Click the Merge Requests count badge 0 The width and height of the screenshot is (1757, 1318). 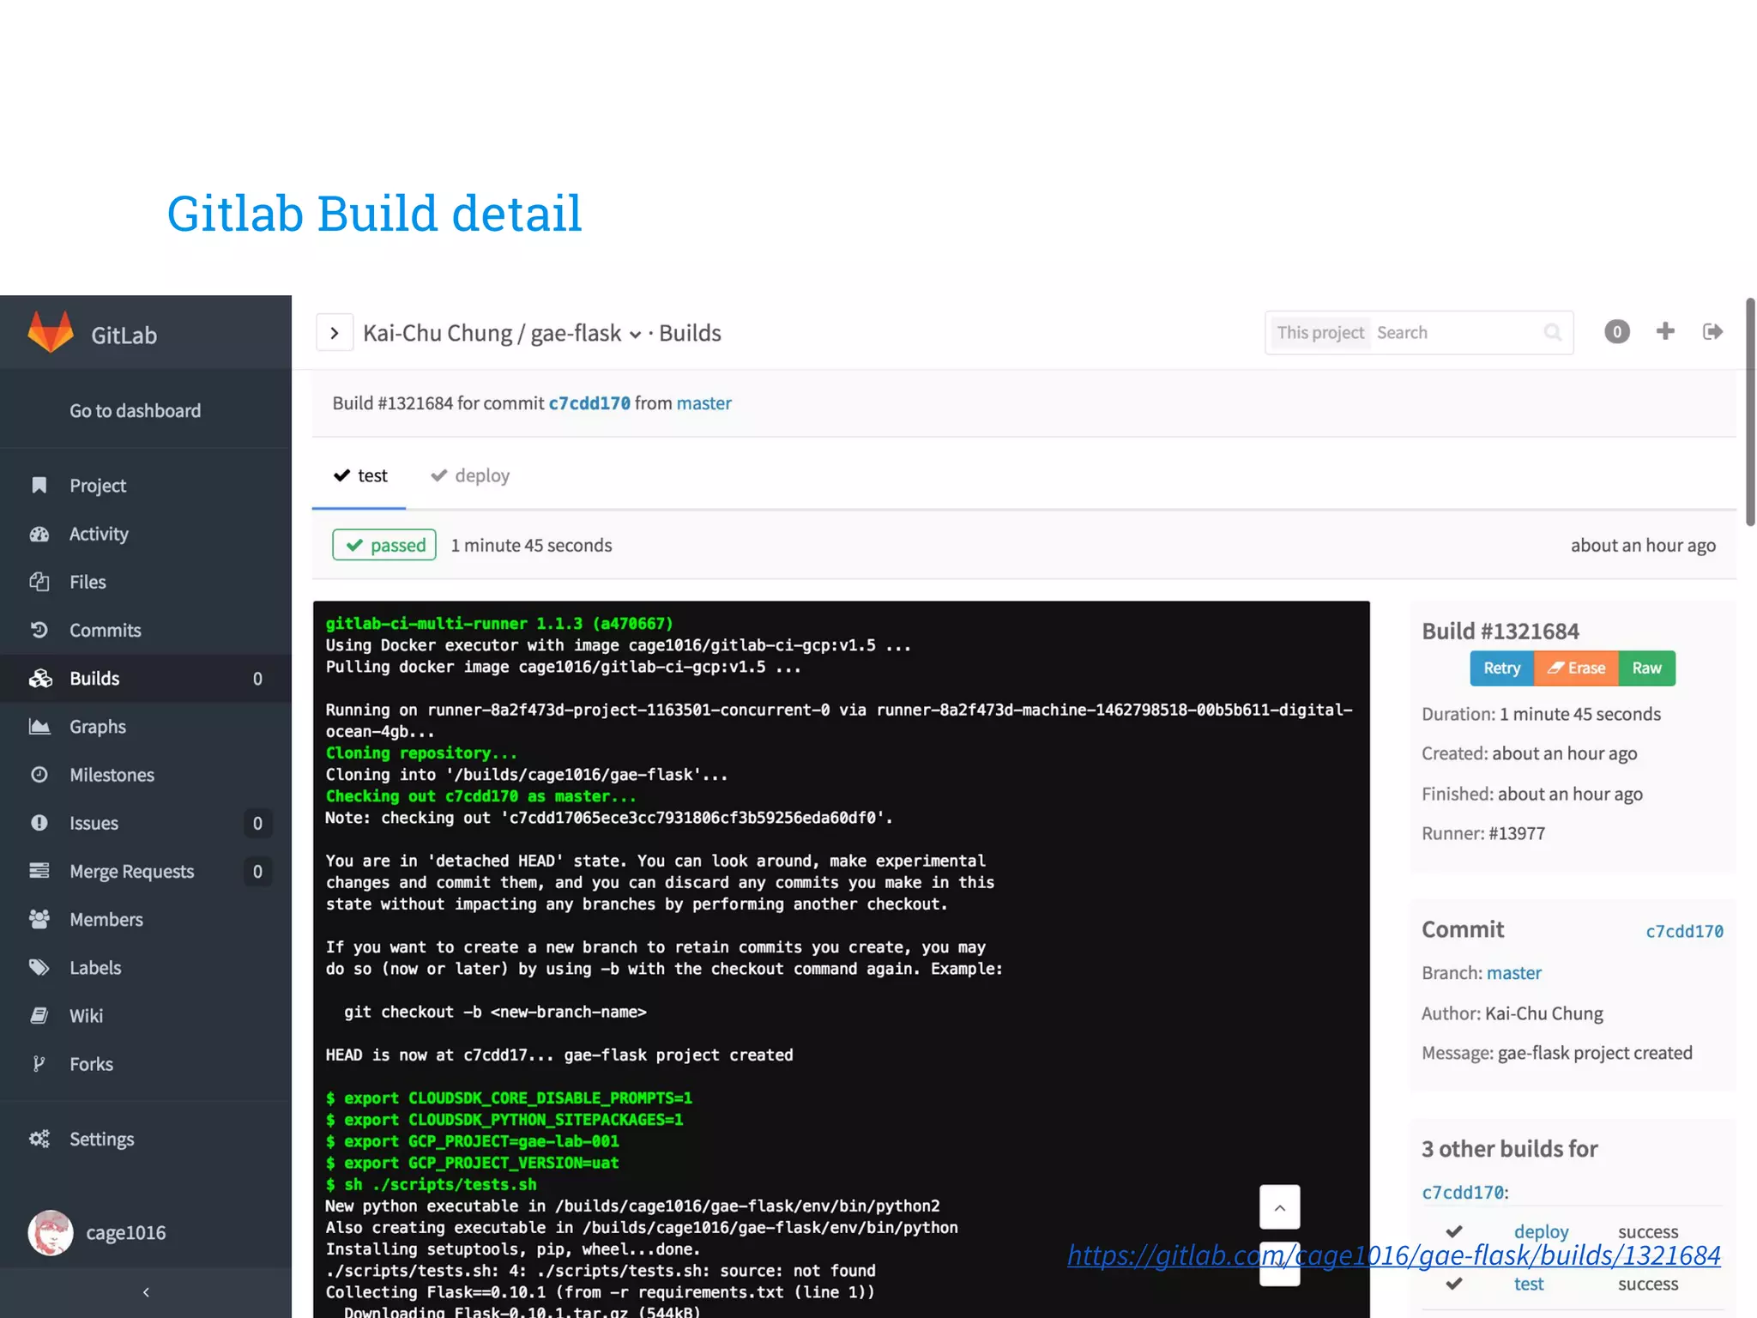[x=257, y=871]
